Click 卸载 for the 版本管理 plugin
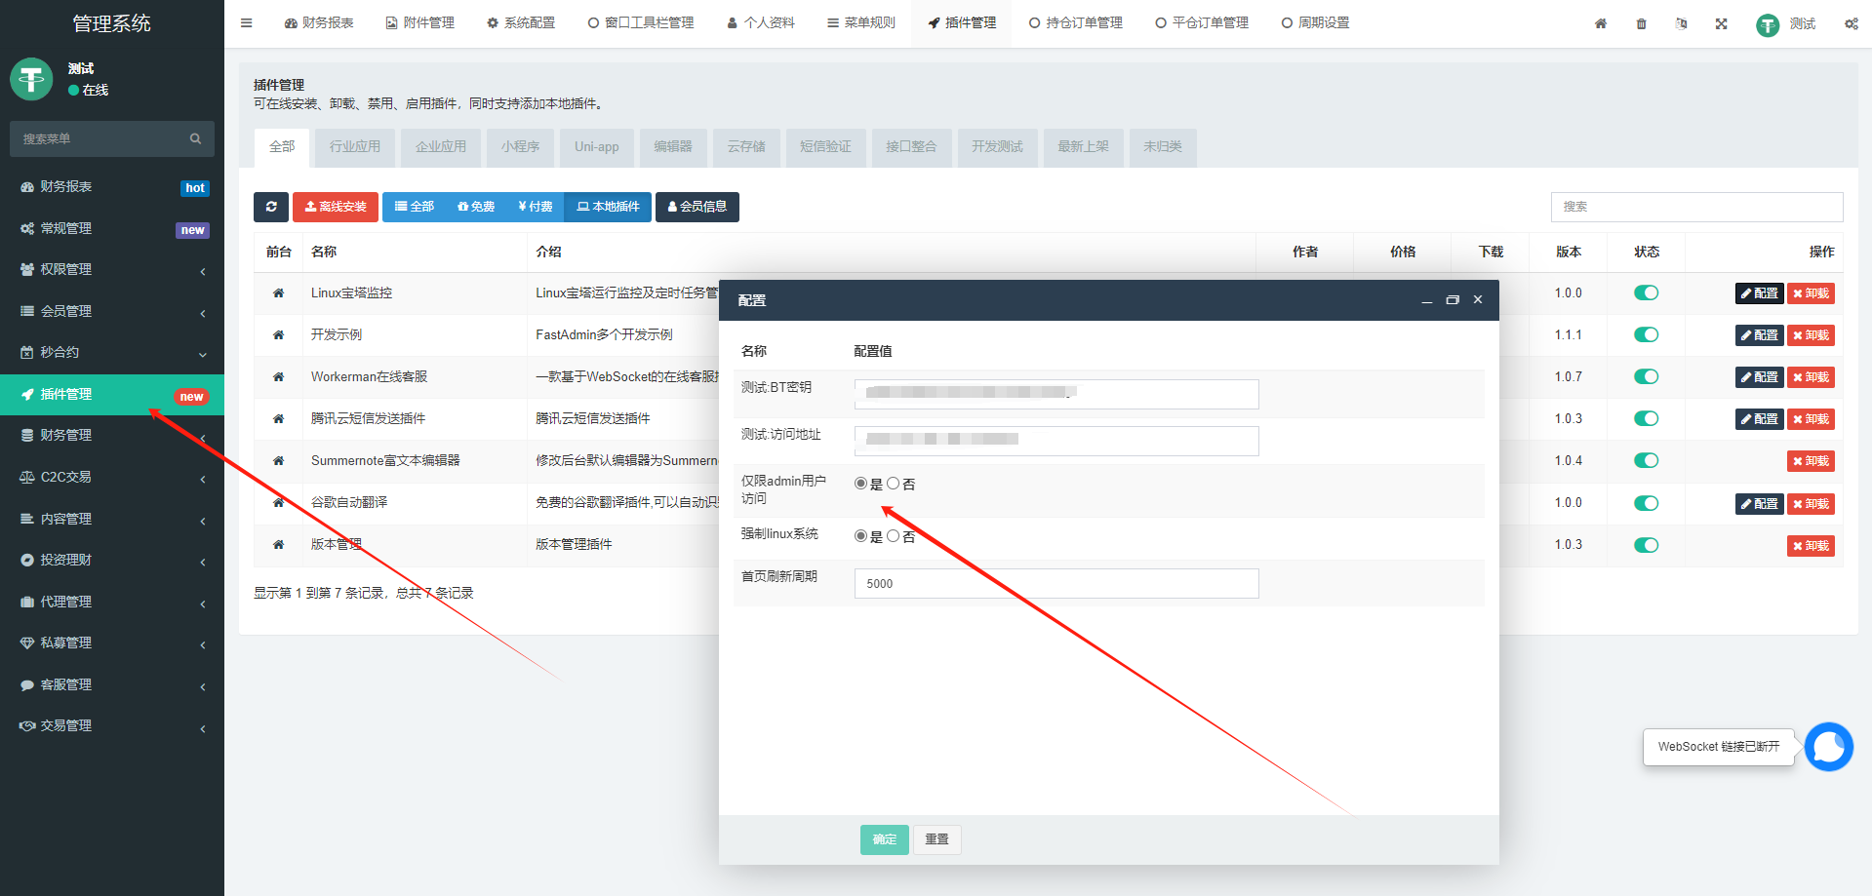Screen dimensions: 1872x896 (x=1811, y=545)
